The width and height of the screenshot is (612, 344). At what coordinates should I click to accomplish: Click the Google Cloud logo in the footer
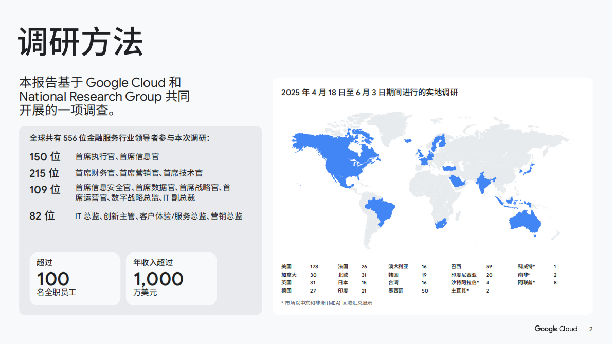(556, 328)
